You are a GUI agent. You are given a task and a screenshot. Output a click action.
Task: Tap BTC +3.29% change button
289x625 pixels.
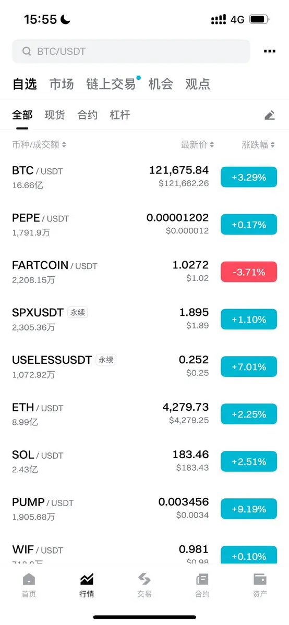[249, 177]
